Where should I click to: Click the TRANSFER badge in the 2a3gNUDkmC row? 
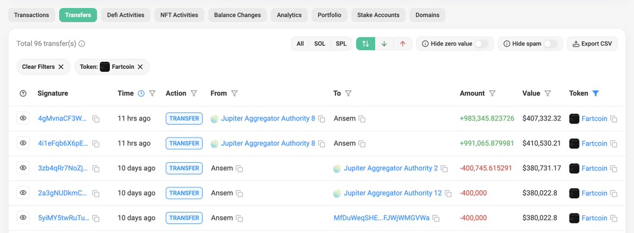coord(184,193)
